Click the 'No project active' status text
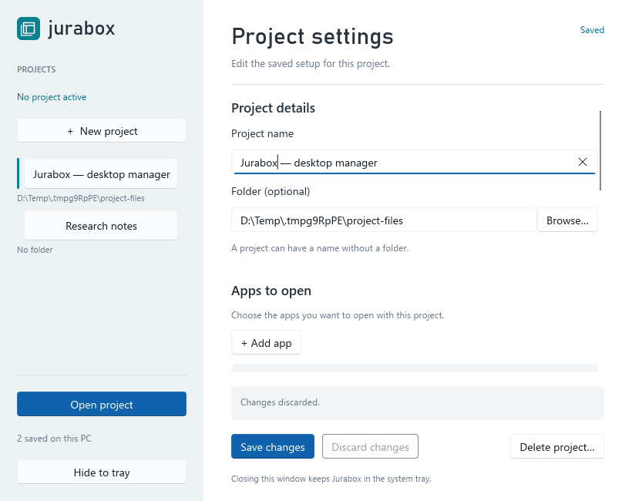Screen dimensions: 632x501 point(52,97)
